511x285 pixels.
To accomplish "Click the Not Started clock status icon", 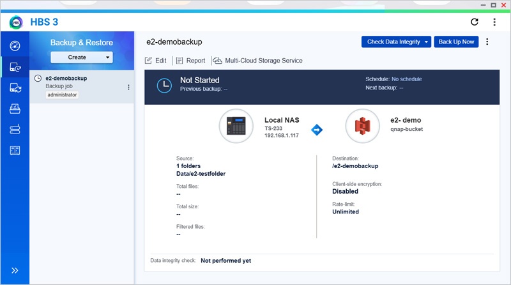I will 164,86.
